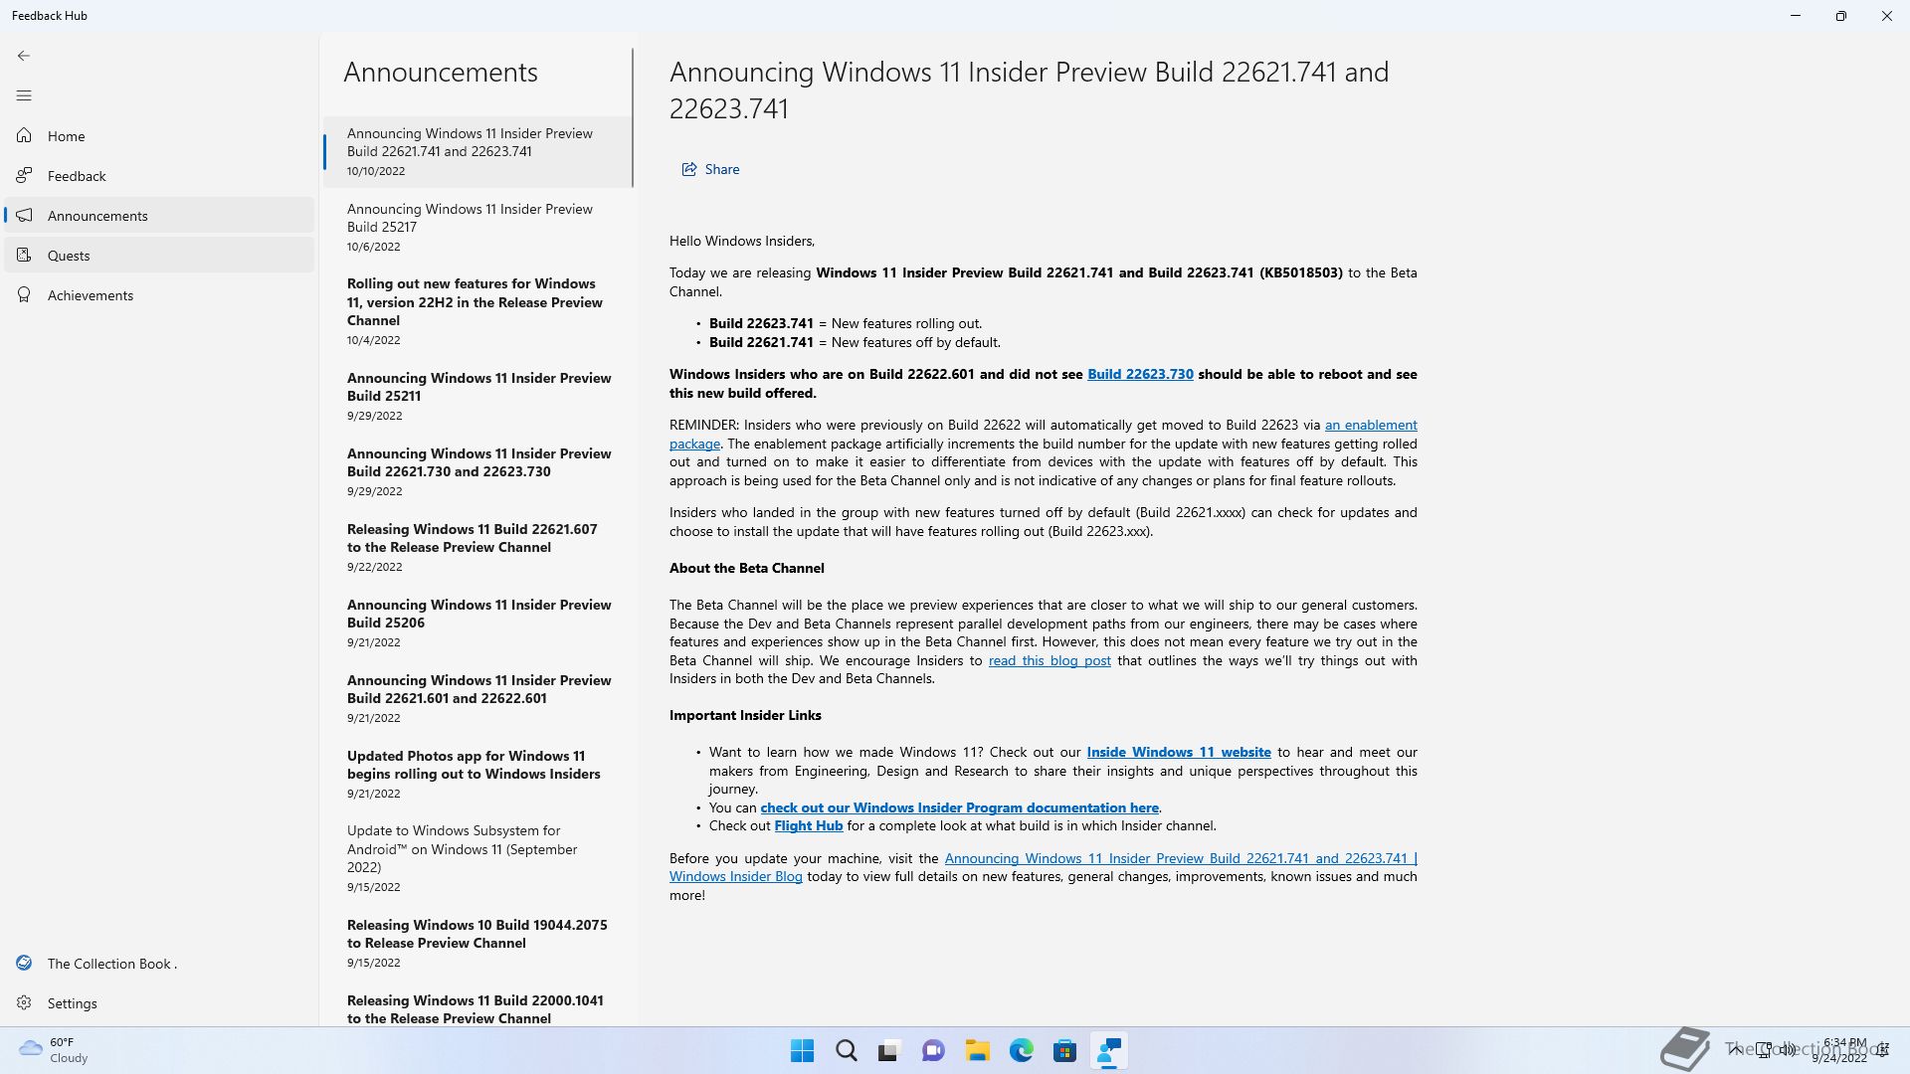Open the Chat app on taskbar
This screenshot has width=1910, height=1074.
point(933,1050)
